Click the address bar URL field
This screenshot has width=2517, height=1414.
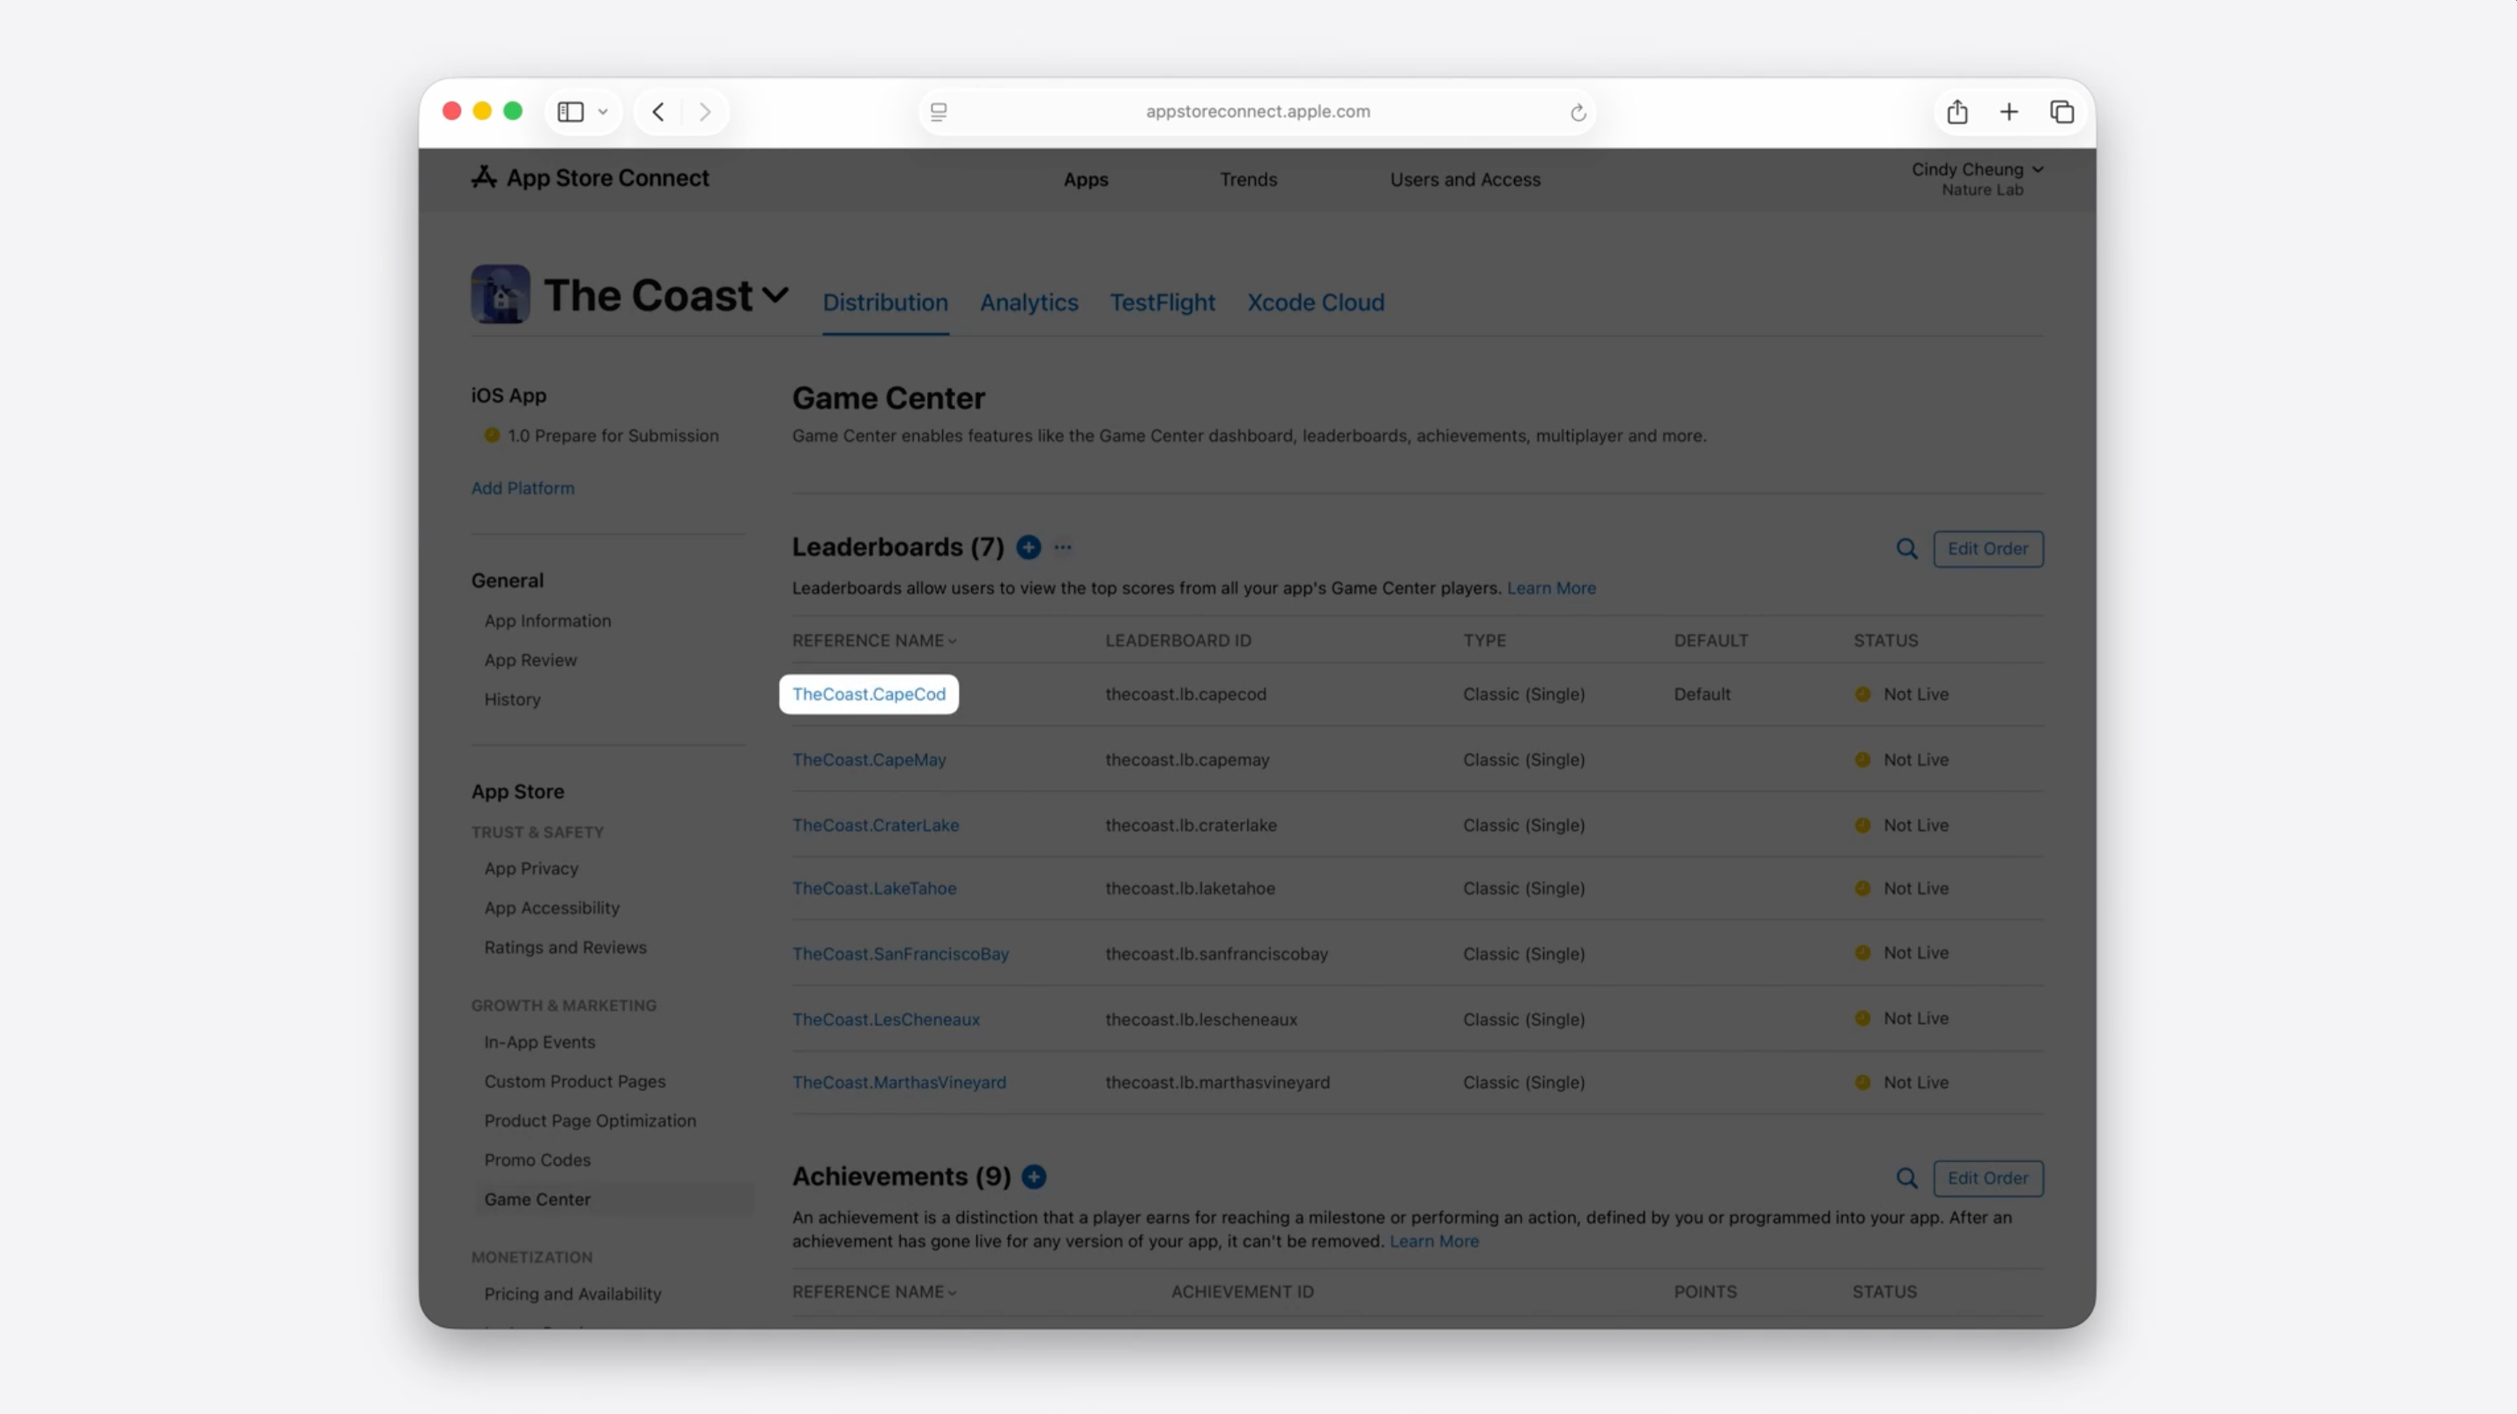pos(1258,112)
